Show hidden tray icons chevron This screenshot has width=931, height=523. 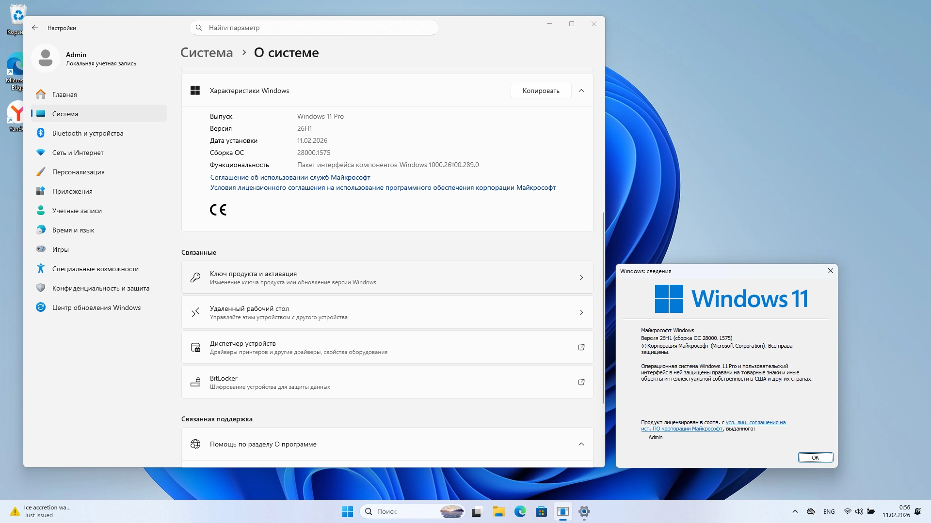795,511
